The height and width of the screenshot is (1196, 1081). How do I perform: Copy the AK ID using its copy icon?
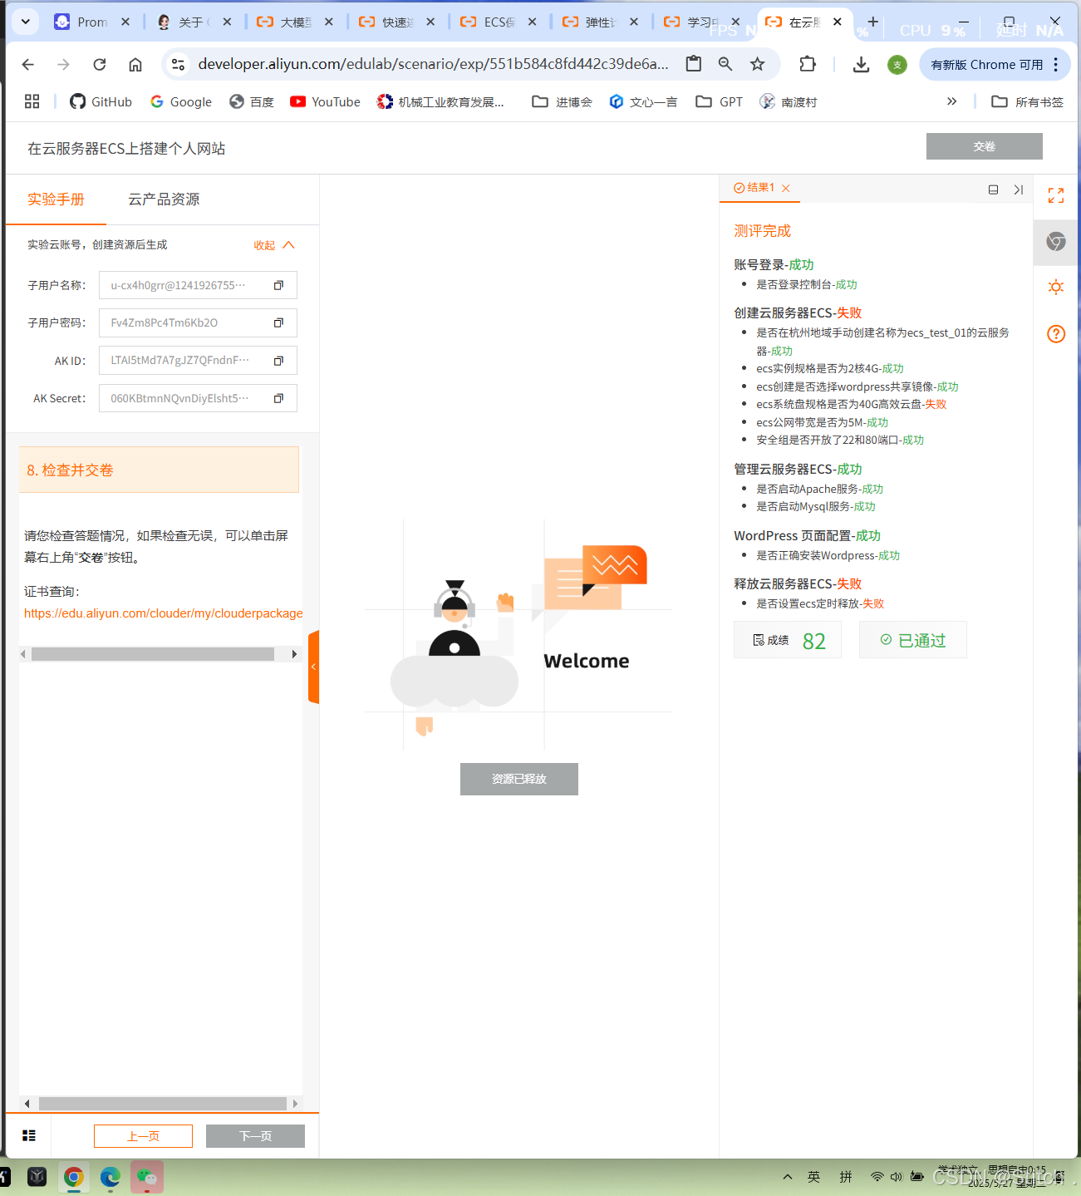(278, 360)
